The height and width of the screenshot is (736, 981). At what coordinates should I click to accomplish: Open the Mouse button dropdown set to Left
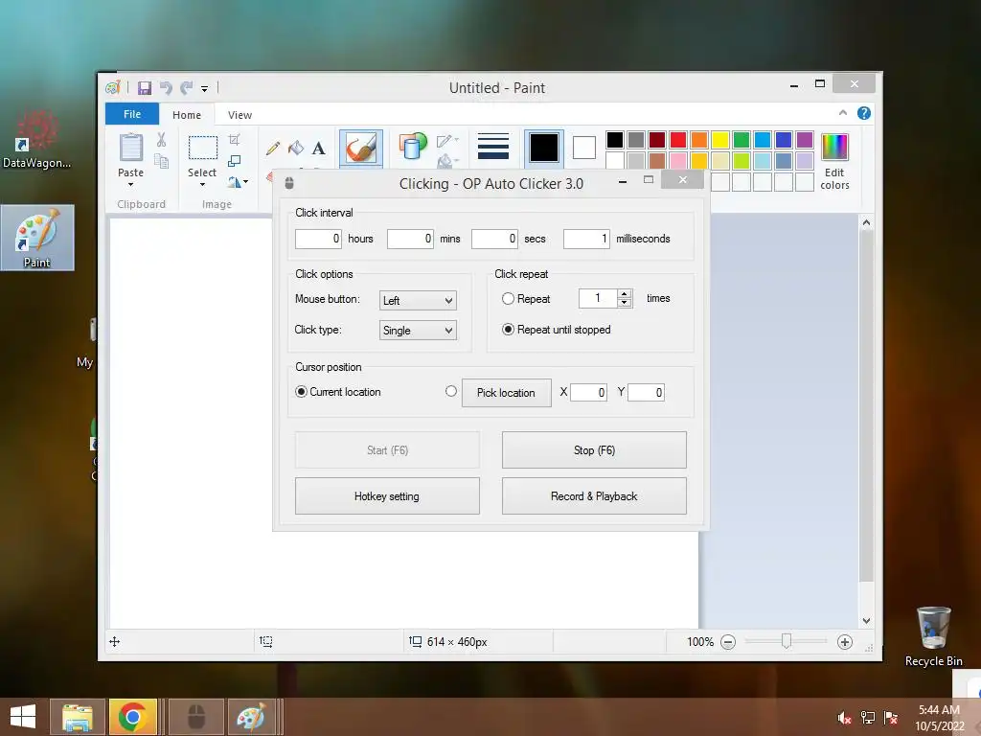click(x=418, y=300)
